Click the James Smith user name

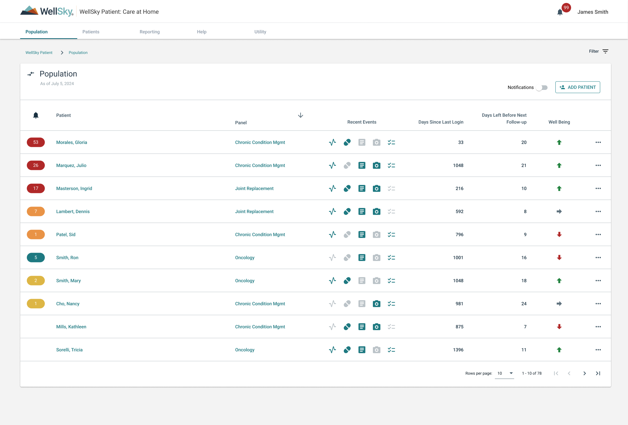593,12
